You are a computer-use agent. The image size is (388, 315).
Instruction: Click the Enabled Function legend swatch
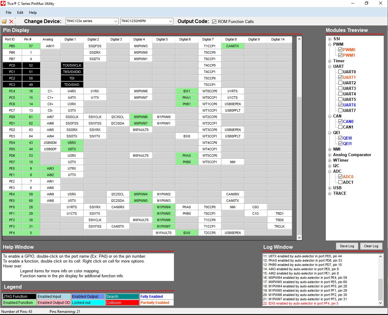(x=19, y=303)
